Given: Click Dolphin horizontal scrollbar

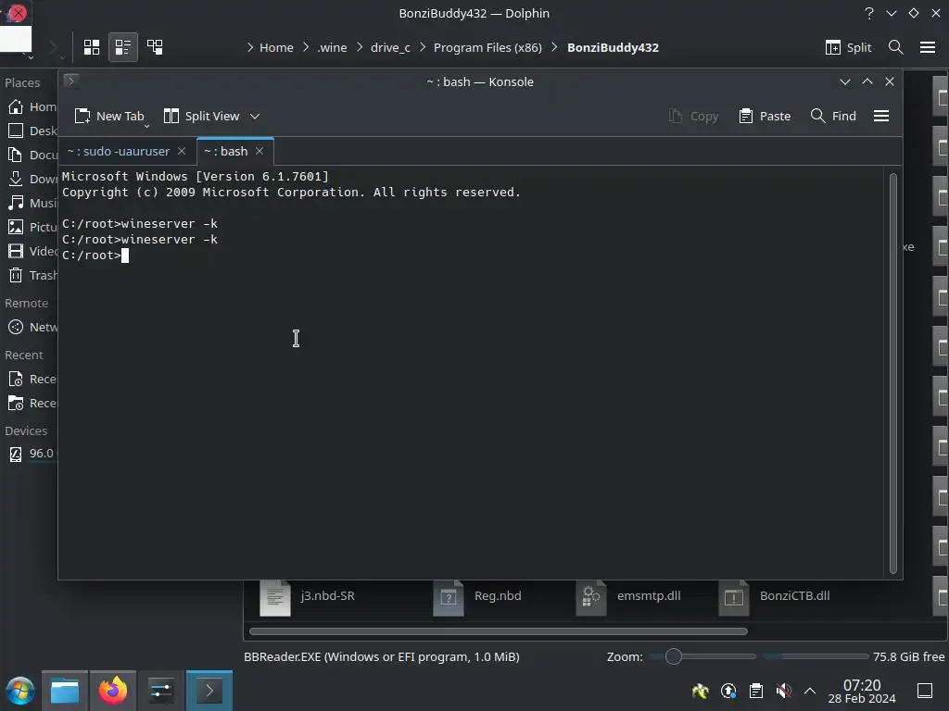Looking at the screenshot, I should coord(498,631).
